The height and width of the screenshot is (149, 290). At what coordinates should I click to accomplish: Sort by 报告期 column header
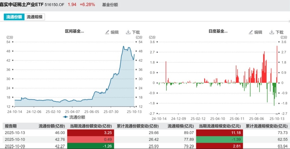pyautogui.click(x=11, y=126)
